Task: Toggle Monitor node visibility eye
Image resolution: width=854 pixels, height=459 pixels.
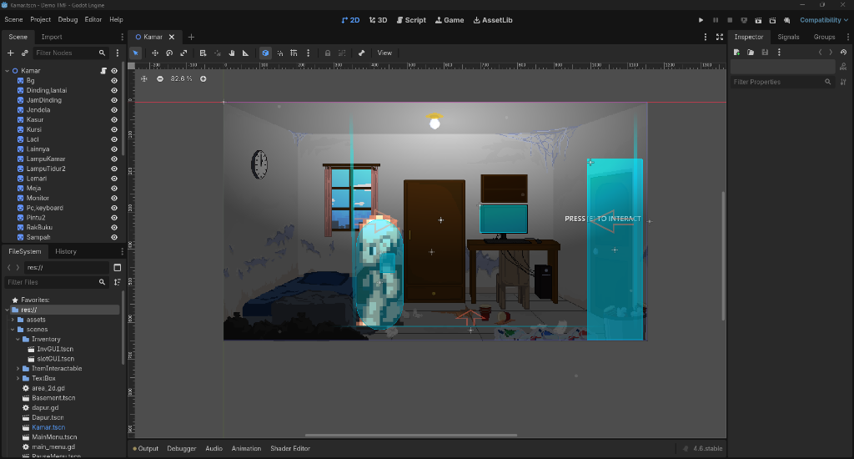Action: (114, 199)
